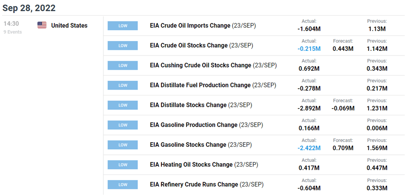The width and height of the screenshot is (406, 196).
Task: Open EIA Refinery Crude Runs Change event
Action: (207, 185)
